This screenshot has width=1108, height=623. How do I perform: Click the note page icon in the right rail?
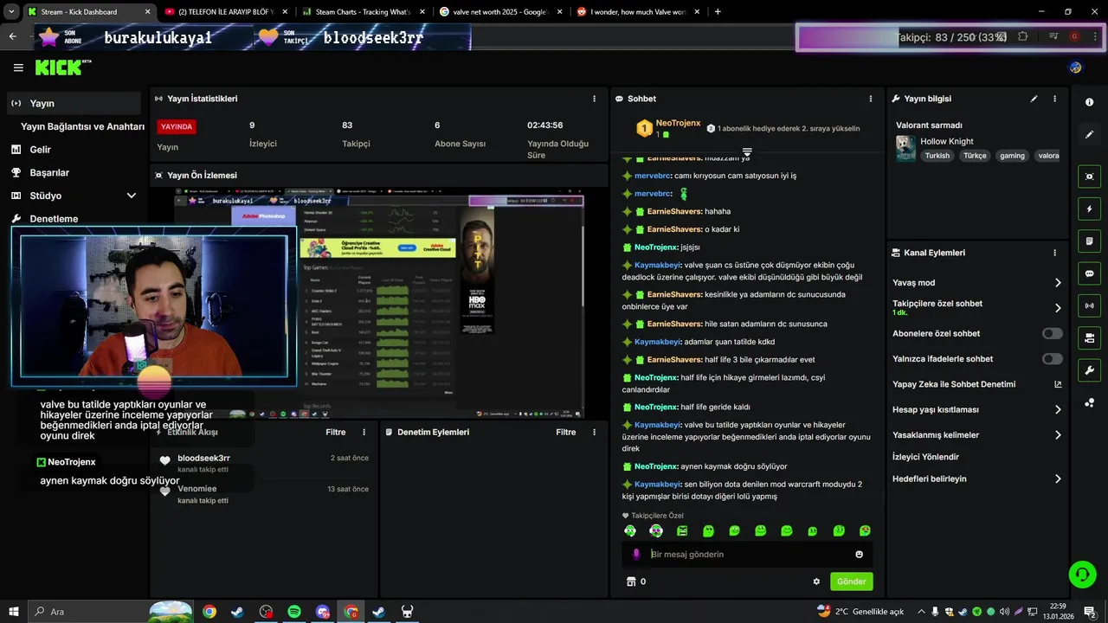pyautogui.click(x=1089, y=241)
